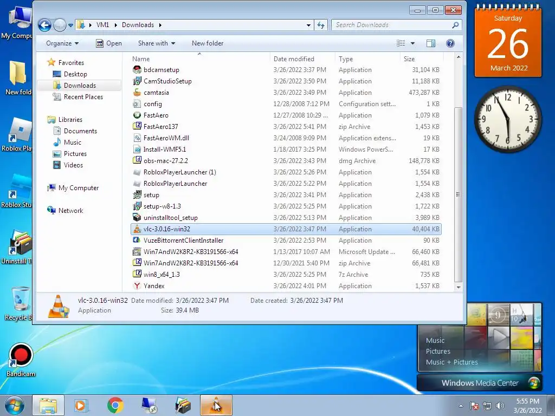Open the Music library
555x416 pixels.
click(x=72, y=142)
